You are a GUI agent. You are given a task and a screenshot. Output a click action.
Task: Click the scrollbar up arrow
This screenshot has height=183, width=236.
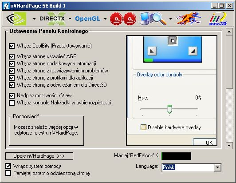(x=229, y=32)
